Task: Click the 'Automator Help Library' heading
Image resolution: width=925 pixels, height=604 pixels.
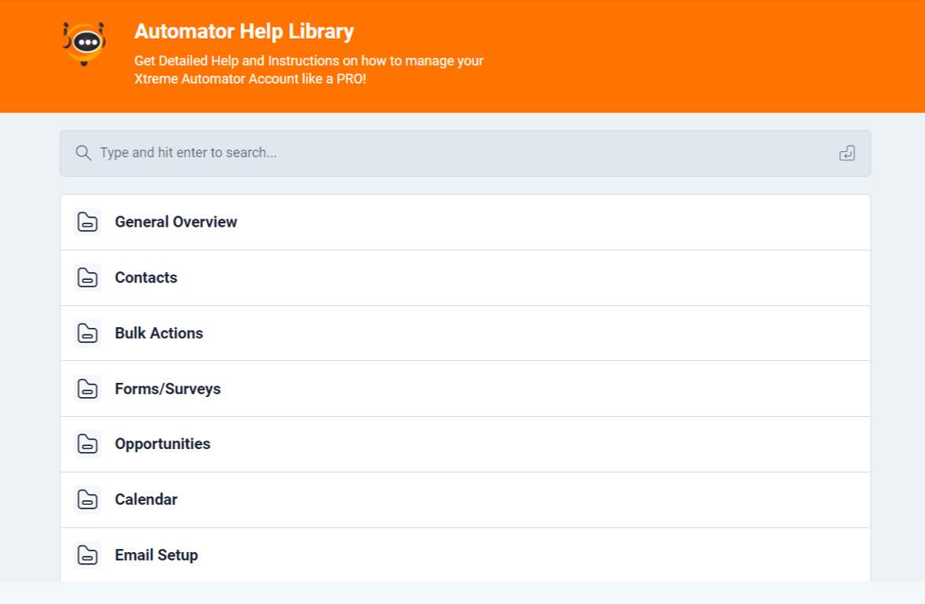Action: (244, 31)
